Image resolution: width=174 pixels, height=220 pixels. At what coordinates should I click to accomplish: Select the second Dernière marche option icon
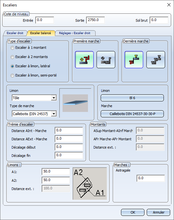tap(156, 60)
